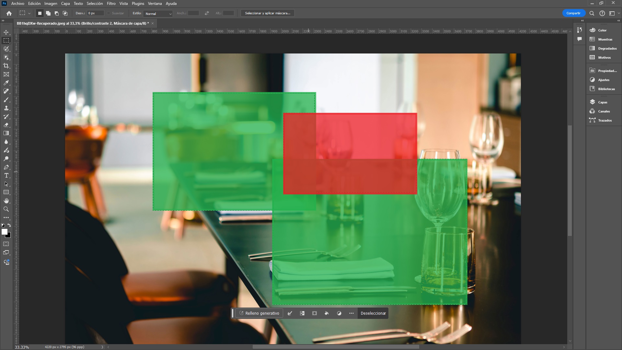
Task: Click the Text tool icon
Action: coord(6,175)
